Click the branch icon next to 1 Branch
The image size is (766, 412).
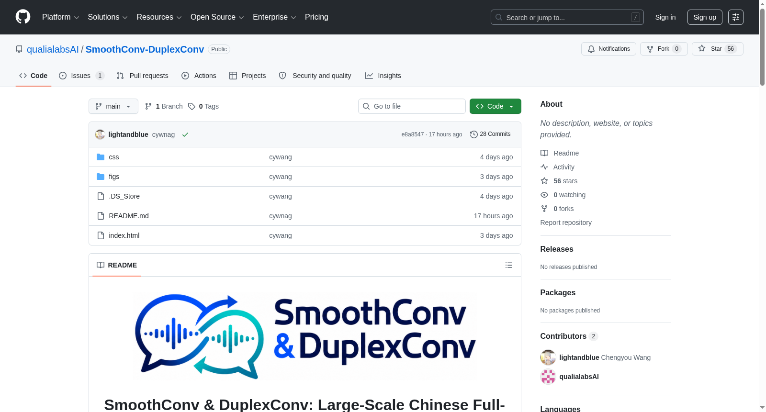(148, 106)
